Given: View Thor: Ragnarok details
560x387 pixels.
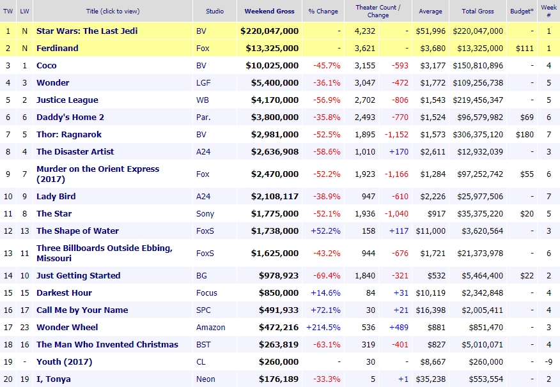Looking at the screenshot, I should pyautogui.click(x=69, y=135).
